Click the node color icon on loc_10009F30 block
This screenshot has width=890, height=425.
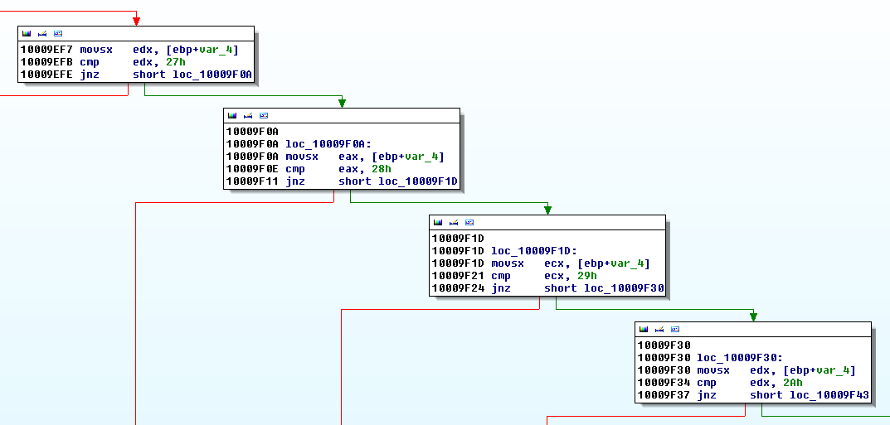(x=644, y=329)
